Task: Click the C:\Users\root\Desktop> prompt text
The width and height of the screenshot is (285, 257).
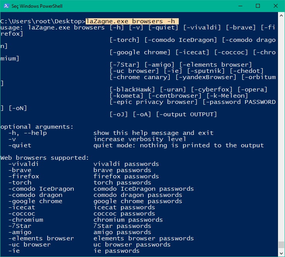Action: (43, 21)
